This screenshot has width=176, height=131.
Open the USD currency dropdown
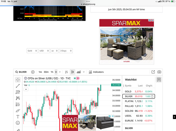(x=44, y=51)
